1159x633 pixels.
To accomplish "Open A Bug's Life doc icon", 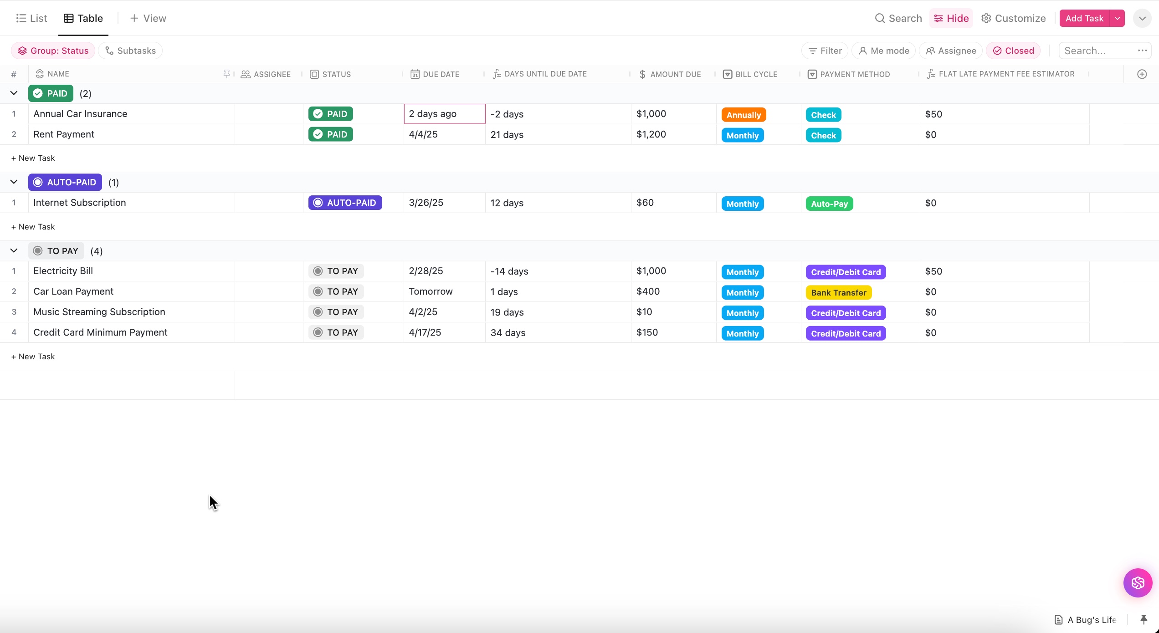I will pos(1059,620).
